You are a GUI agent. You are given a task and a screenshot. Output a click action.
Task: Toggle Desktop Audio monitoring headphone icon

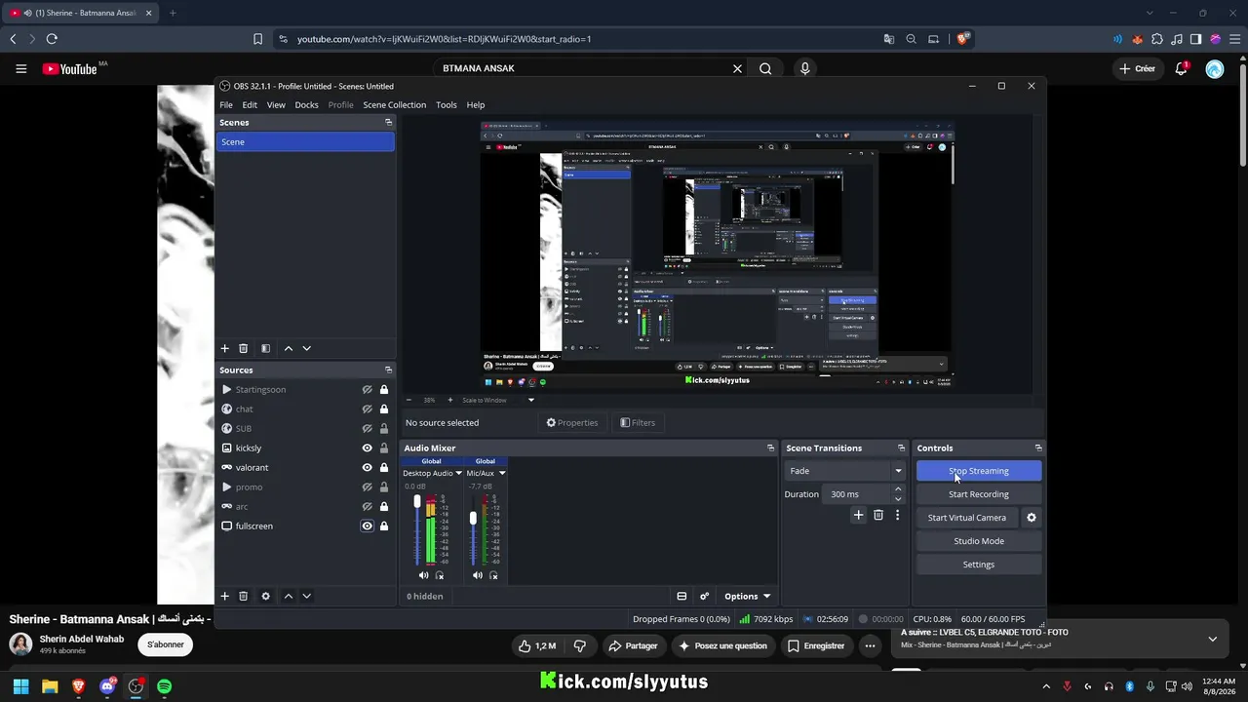[440, 575]
